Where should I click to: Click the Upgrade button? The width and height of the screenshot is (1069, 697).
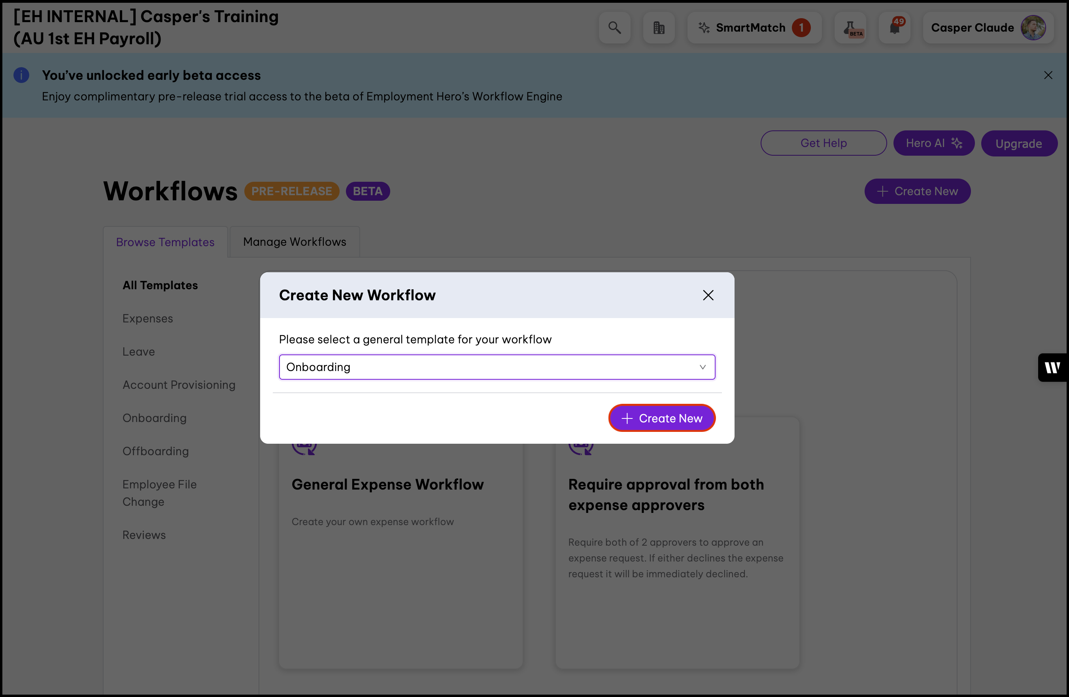tap(1018, 143)
